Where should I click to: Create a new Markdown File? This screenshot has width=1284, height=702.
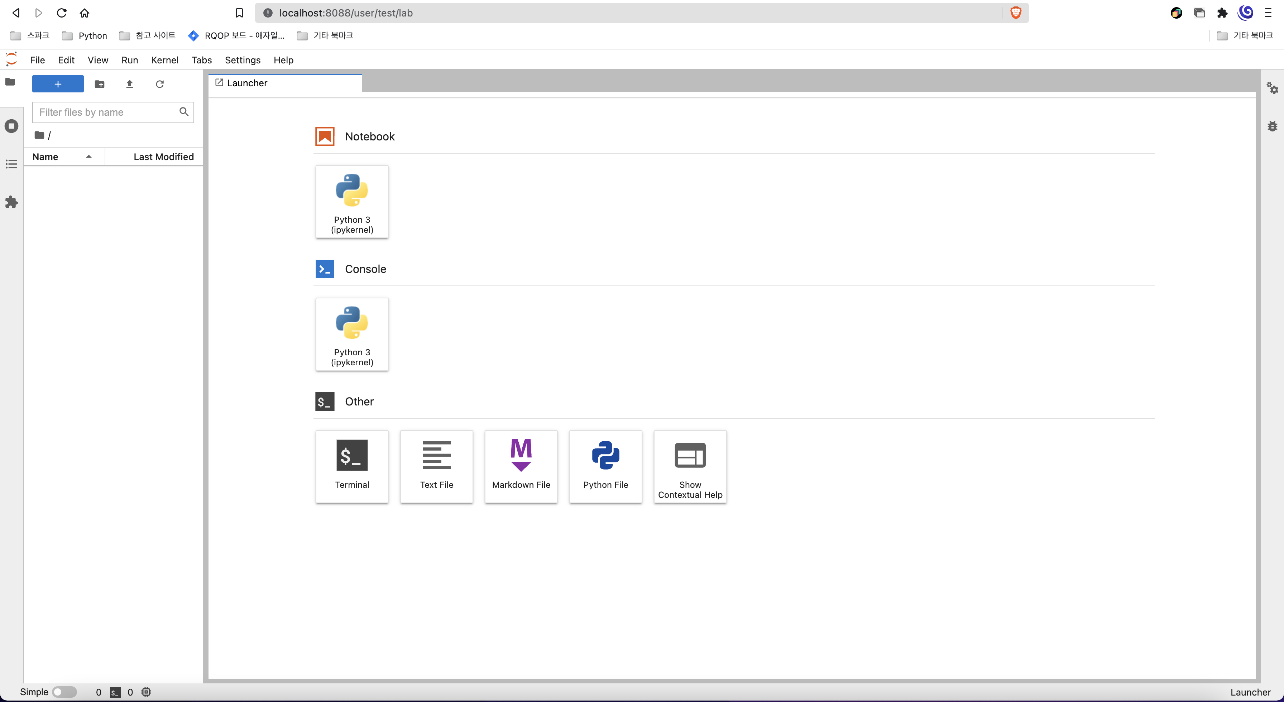coord(521,466)
